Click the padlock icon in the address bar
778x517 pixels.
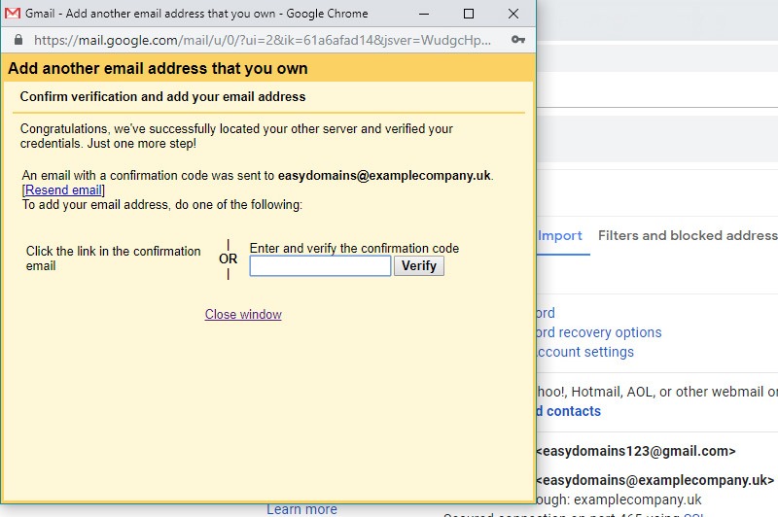click(18, 40)
